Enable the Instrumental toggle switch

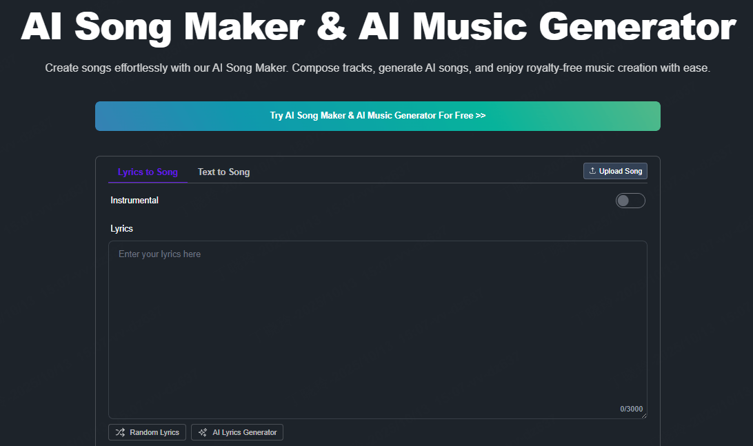point(630,201)
